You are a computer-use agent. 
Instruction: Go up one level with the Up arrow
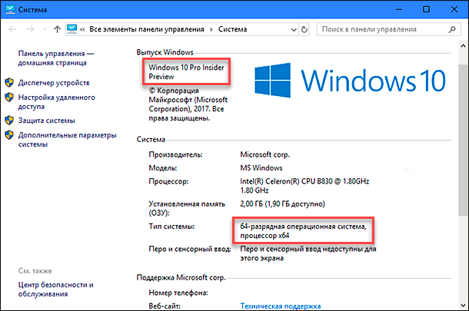click(x=57, y=29)
